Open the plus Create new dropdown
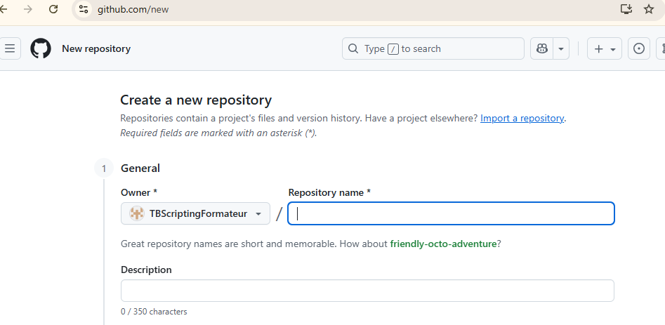Screen dimensions: 665x325 click(605, 48)
